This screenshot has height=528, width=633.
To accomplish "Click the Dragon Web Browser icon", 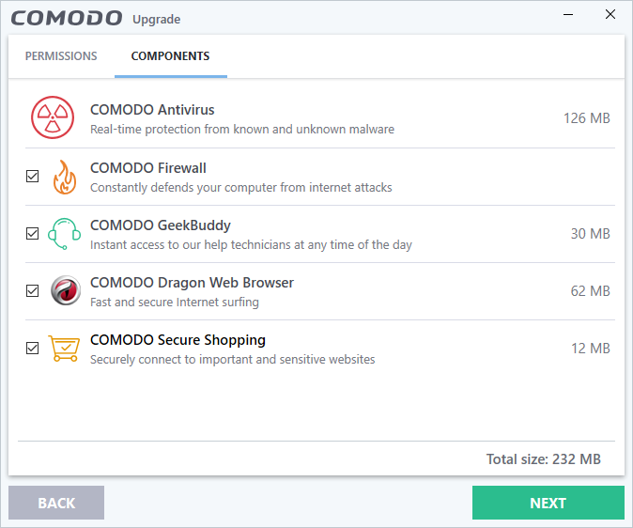I will pos(65,291).
